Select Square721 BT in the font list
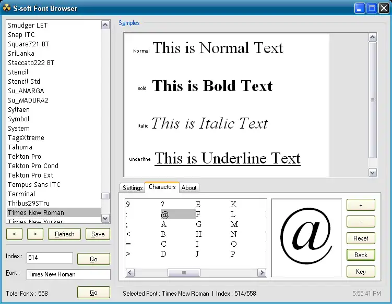The height and width of the screenshot is (304, 392). pos(54,44)
